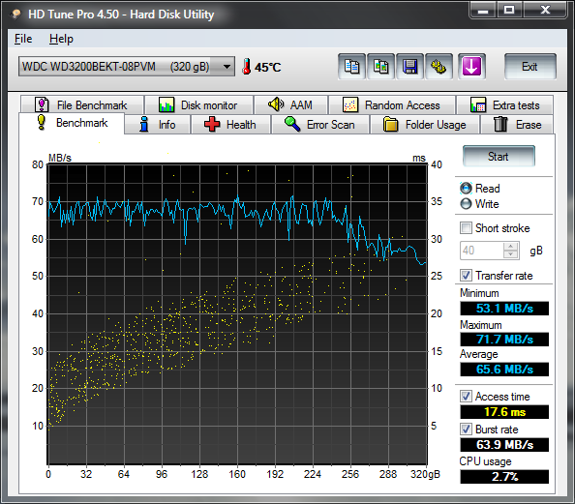Disable the Access time checkbox
This screenshot has height=504, width=575.
466,397
